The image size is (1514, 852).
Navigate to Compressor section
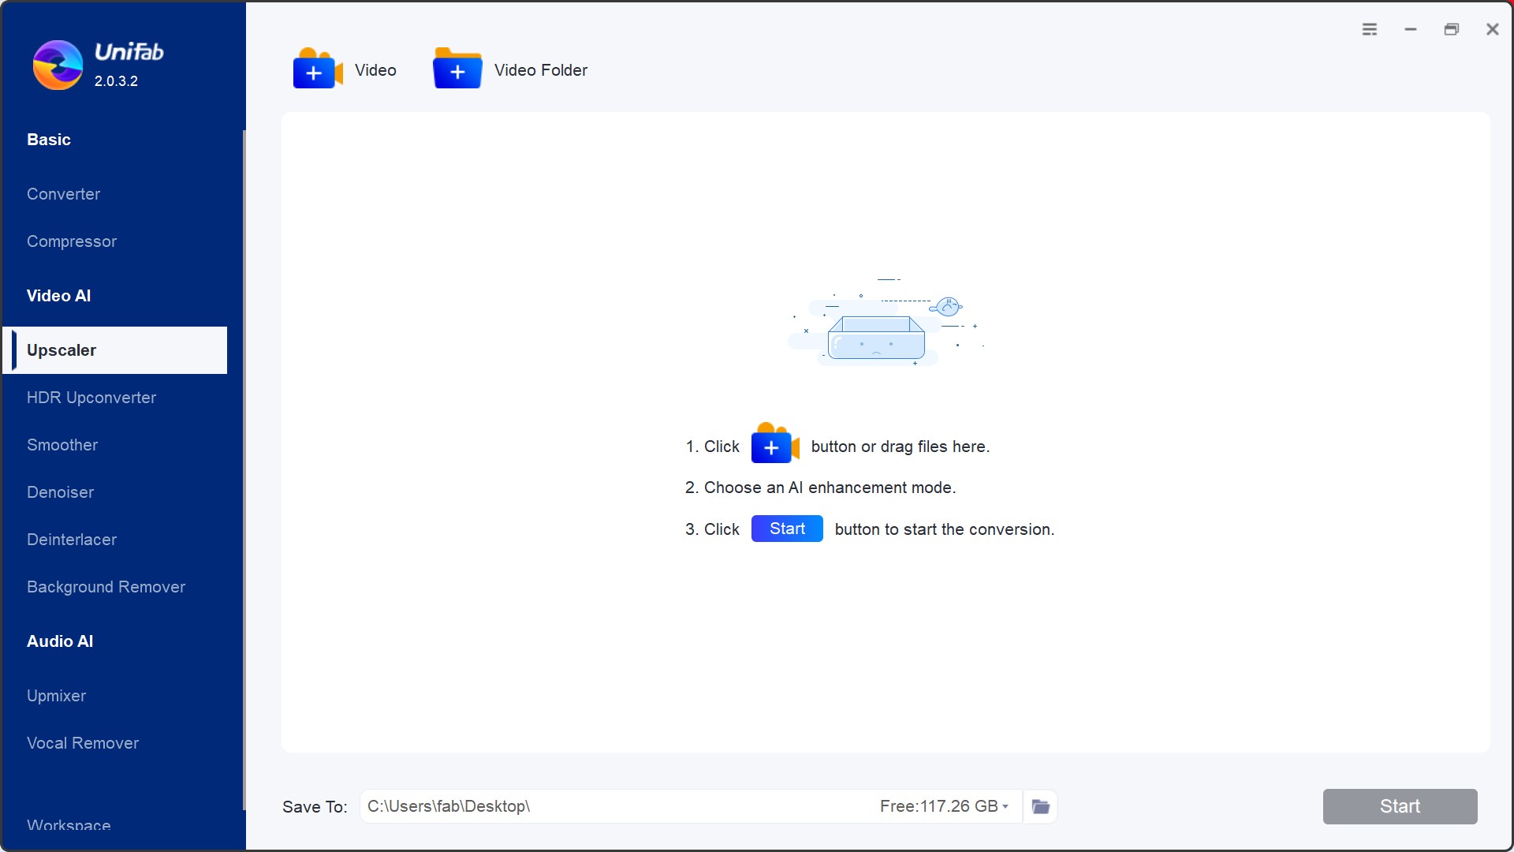(72, 241)
